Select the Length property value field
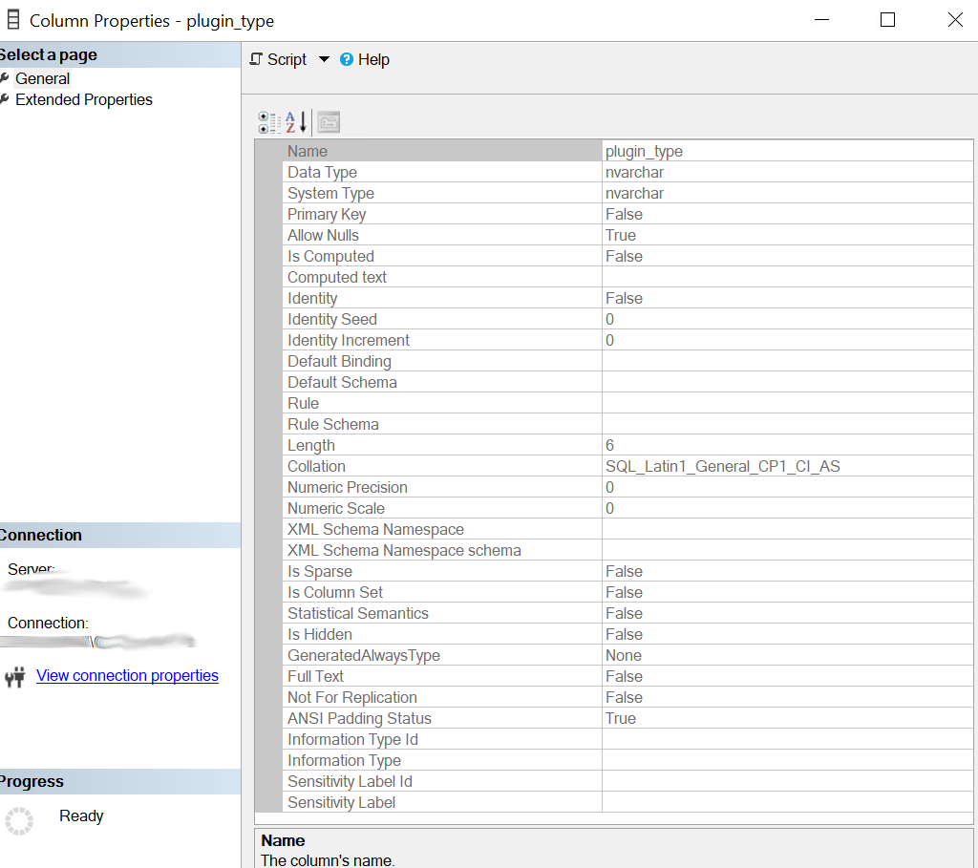Viewport: 978px width, 868px height. [785, 445]
